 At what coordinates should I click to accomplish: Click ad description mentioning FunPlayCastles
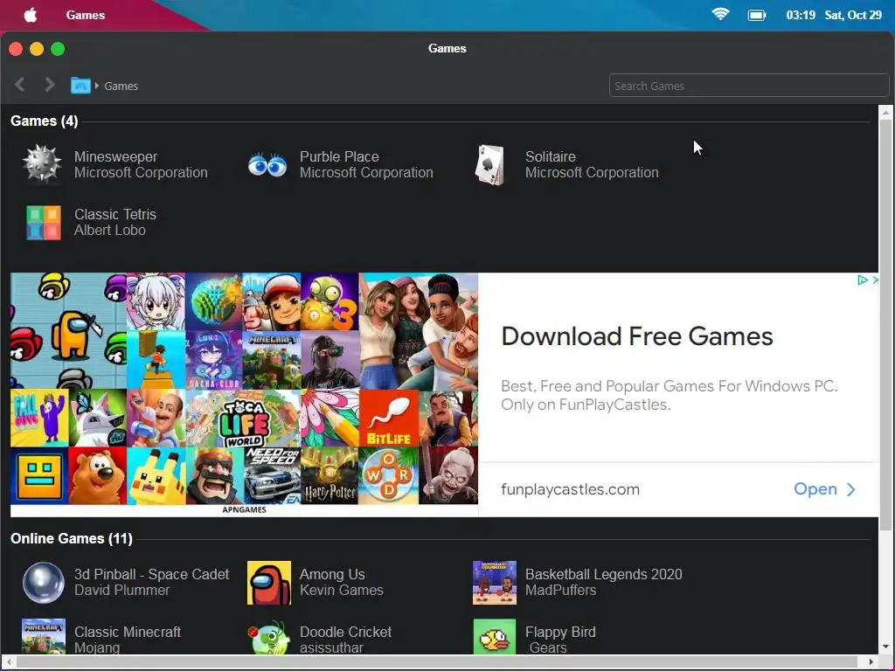(x=669, y=395)
